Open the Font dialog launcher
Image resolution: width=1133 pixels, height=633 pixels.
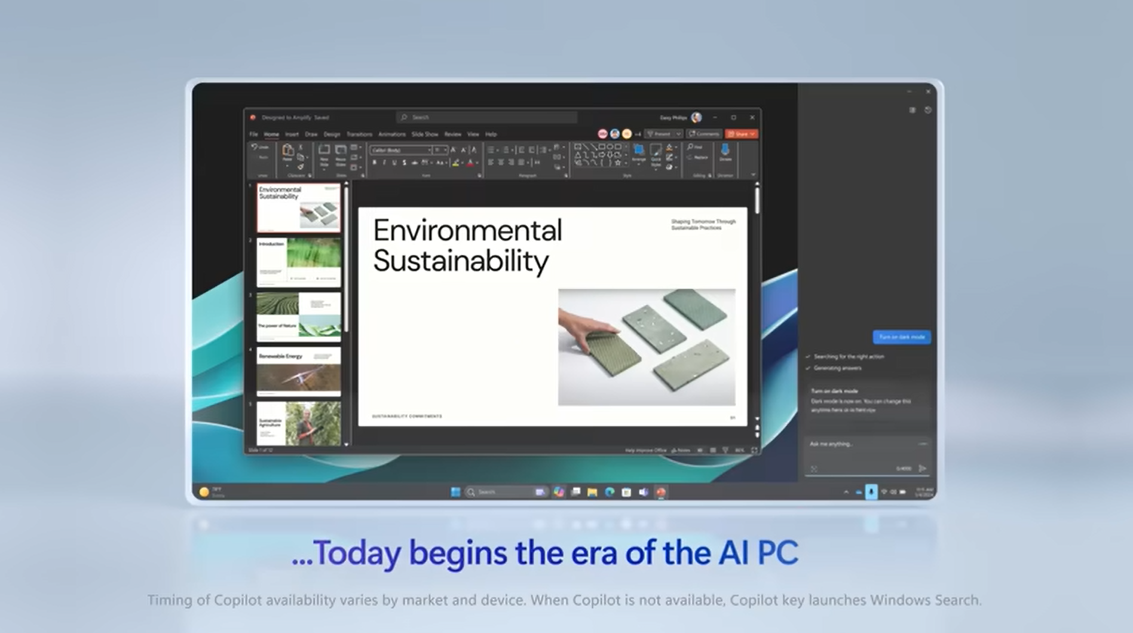479,176
